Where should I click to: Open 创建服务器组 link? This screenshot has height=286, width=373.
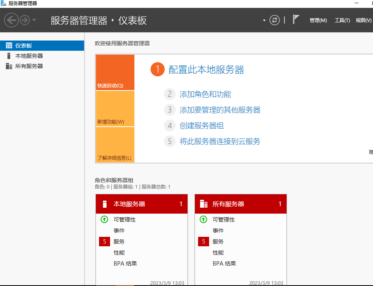coord(202,125)
